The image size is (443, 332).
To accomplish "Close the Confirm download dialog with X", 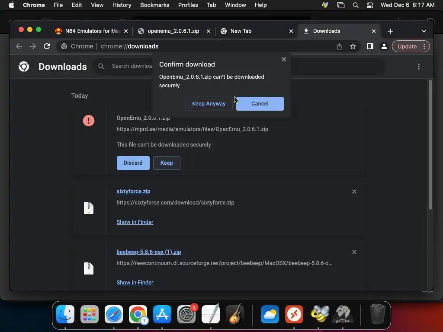I will tap(284, 59).
